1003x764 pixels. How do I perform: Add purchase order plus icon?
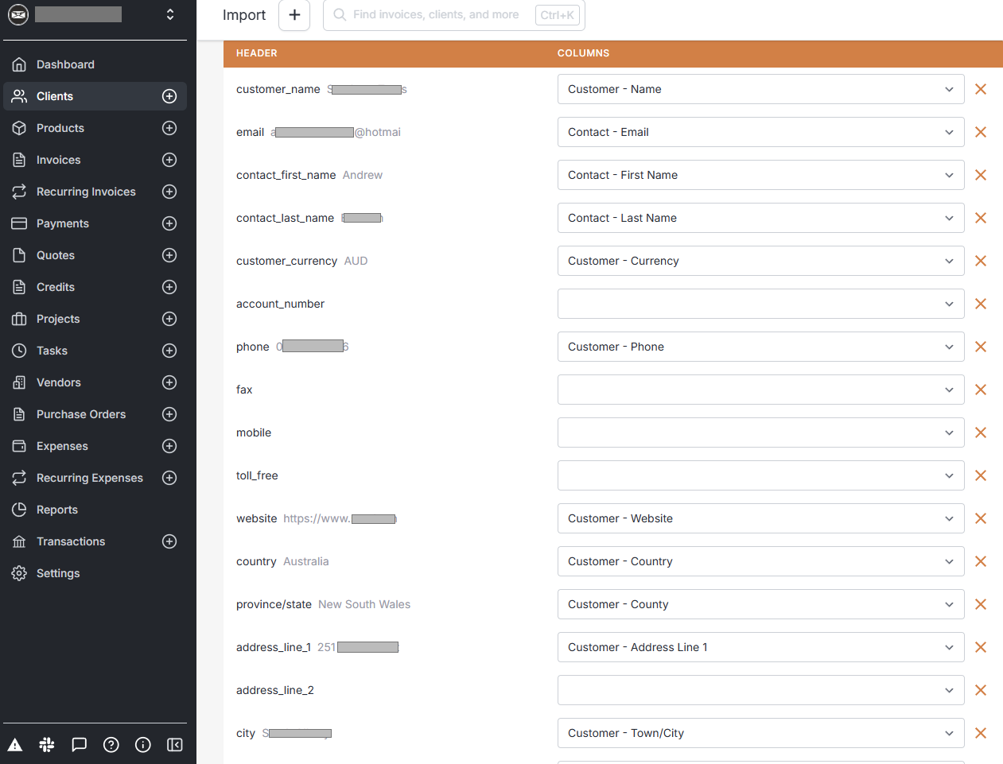pyautogui.click(x=169, y=414)
